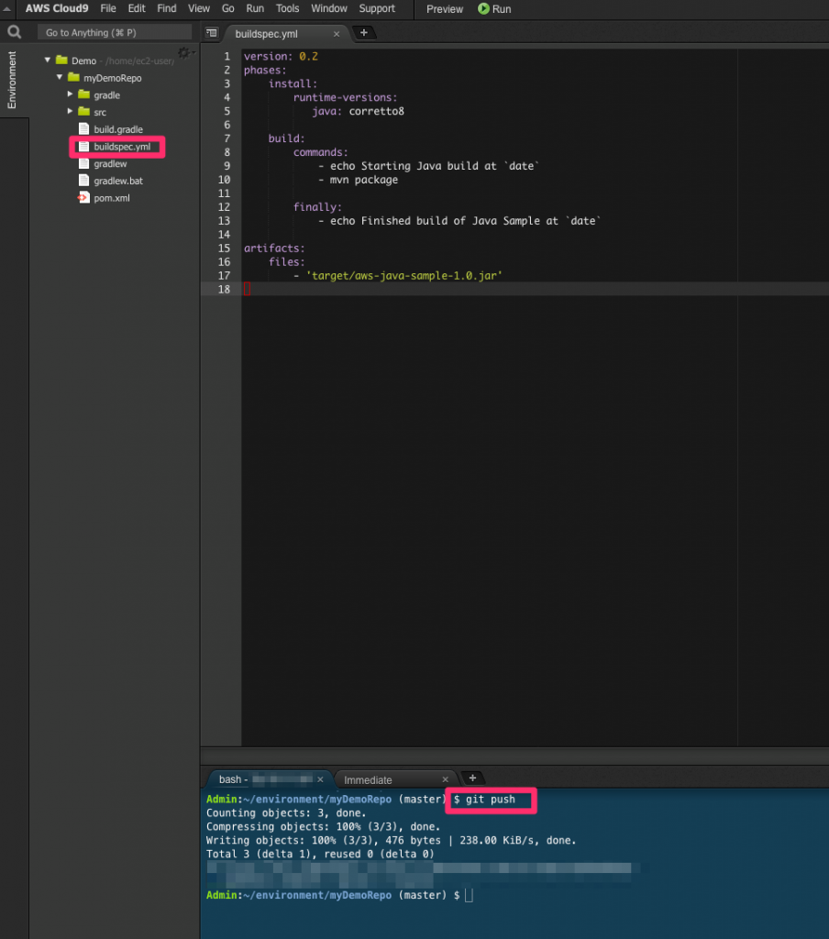Open the editor pane tab list icon

[x=212, y=33]
